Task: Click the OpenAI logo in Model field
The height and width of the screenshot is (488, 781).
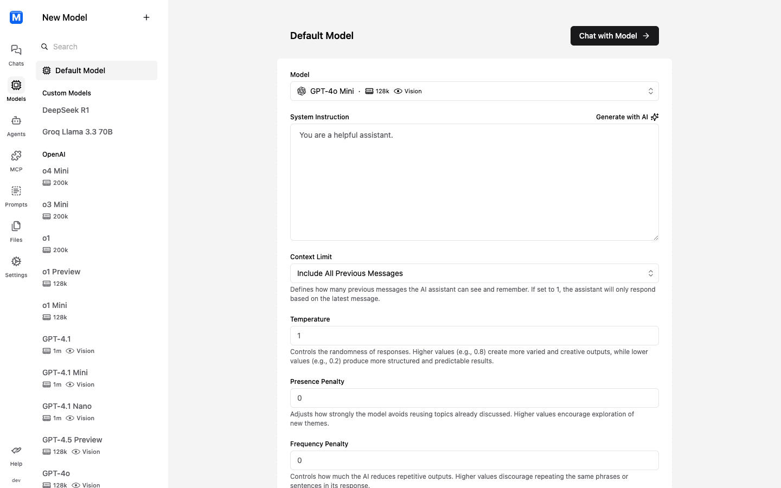Action: (x=302, y=91)
